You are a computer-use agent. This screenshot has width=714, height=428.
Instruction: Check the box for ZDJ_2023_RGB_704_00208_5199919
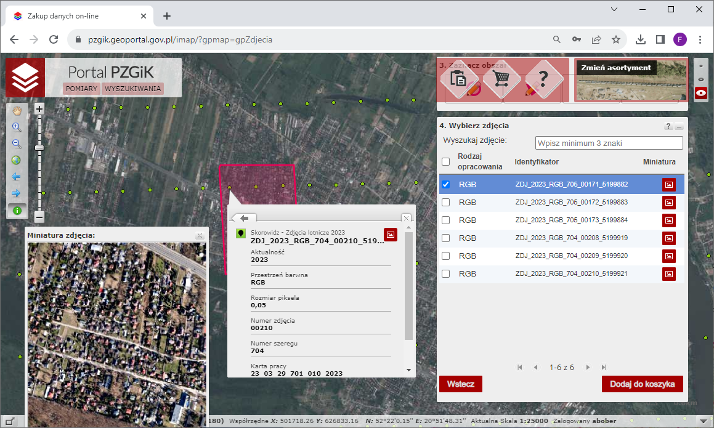pos(446,238)
